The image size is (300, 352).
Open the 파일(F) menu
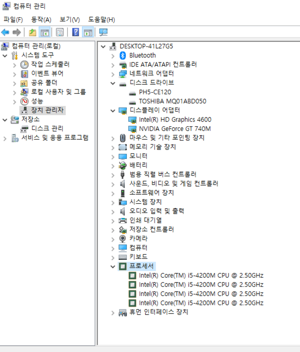(x=13, y=19)
